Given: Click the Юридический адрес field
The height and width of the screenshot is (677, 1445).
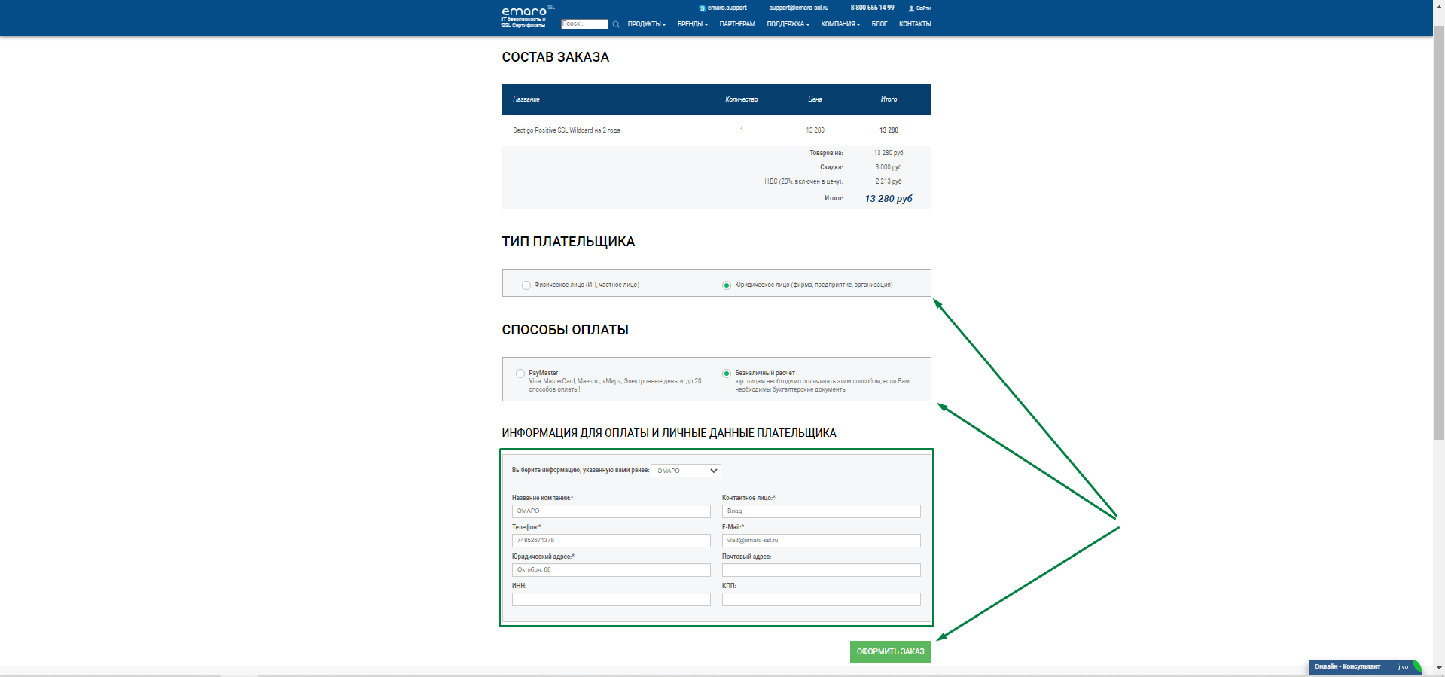Looking at the screenshot, I should (611, 570).
